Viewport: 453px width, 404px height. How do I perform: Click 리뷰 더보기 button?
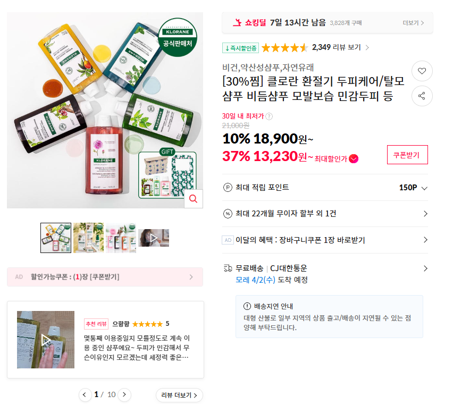pos(179,395)
